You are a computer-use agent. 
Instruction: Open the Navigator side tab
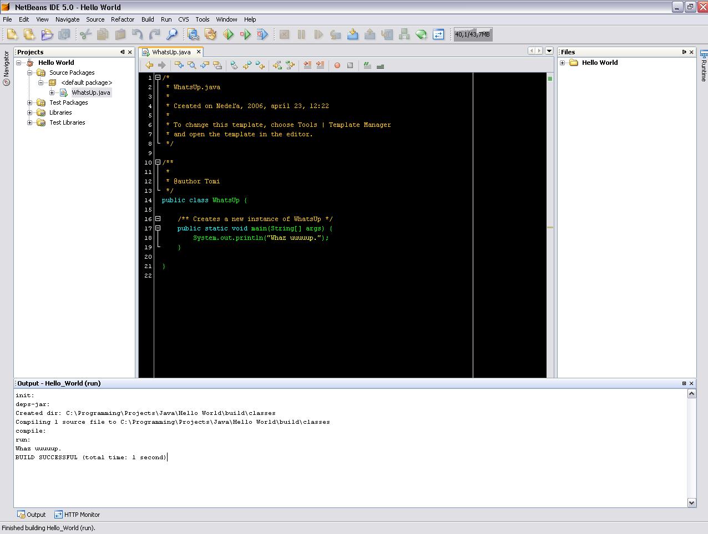[x=7, y=68]
